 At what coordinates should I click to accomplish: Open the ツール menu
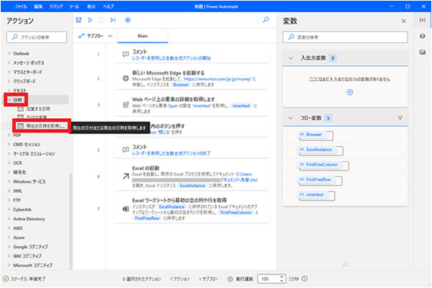click(x=74, y=6)
